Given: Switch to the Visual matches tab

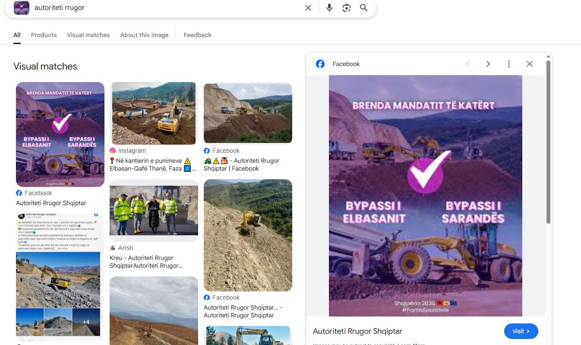Looking at the screenshot, I should click(x=88, y=35).
